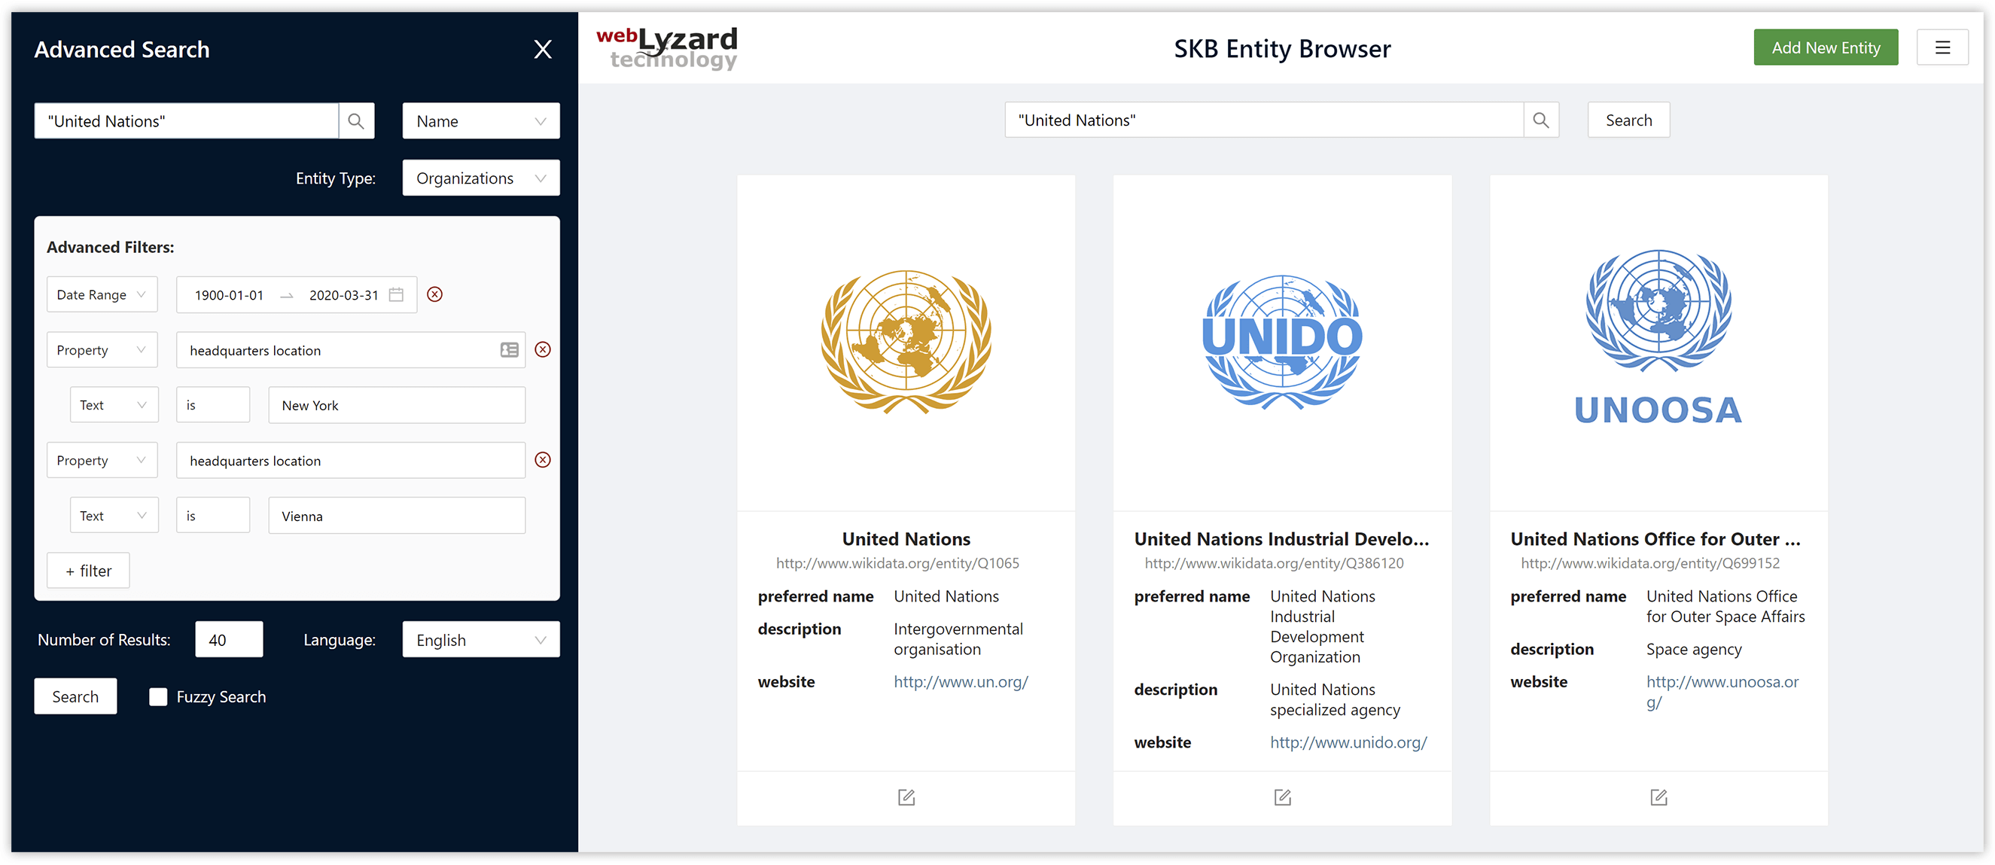The height and width of the screenshot is (865, 1995).
Task: Open the second Property filter type dropdown
Action: pos(102,460)
